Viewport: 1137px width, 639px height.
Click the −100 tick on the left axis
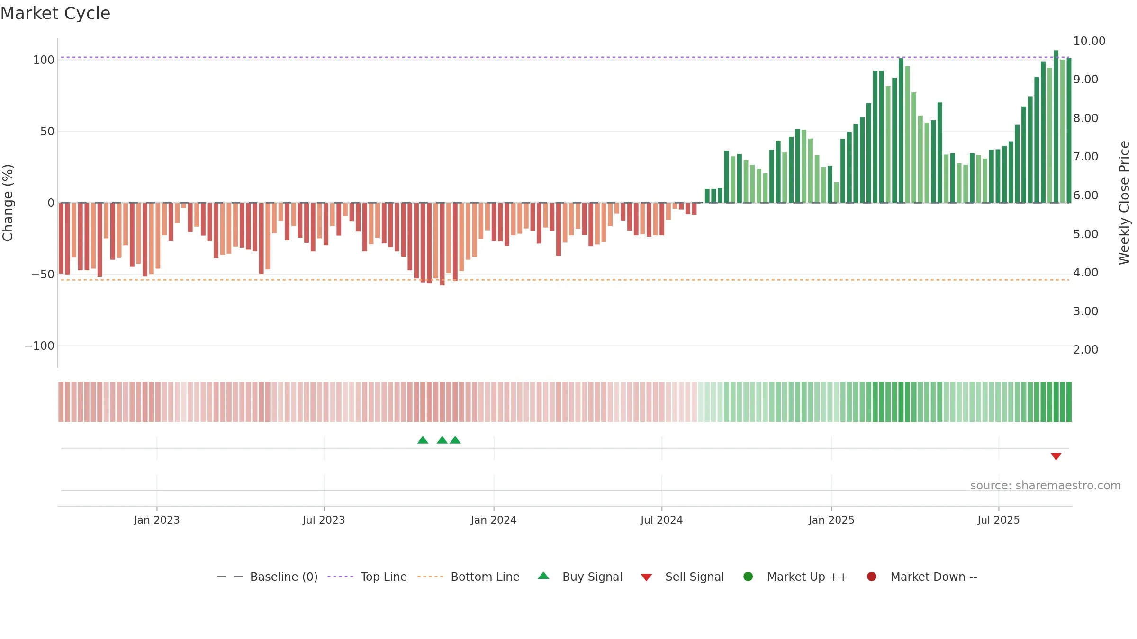coord(39,346)
